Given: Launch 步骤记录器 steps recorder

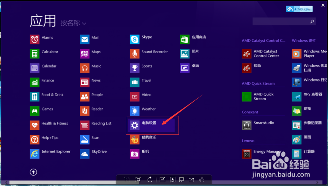Looking at the screenshot, I should [307, 125].
